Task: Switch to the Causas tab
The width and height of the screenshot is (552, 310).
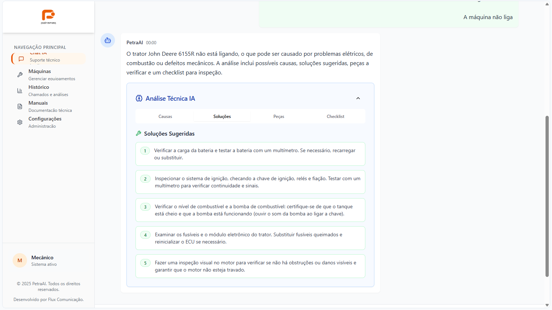Action: pos(165,117)
